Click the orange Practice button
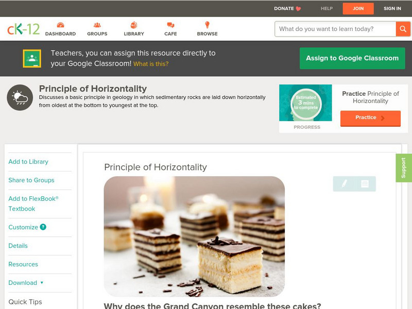Image resolution: width=412 pixels, height=309 pixels. (370, 118)
